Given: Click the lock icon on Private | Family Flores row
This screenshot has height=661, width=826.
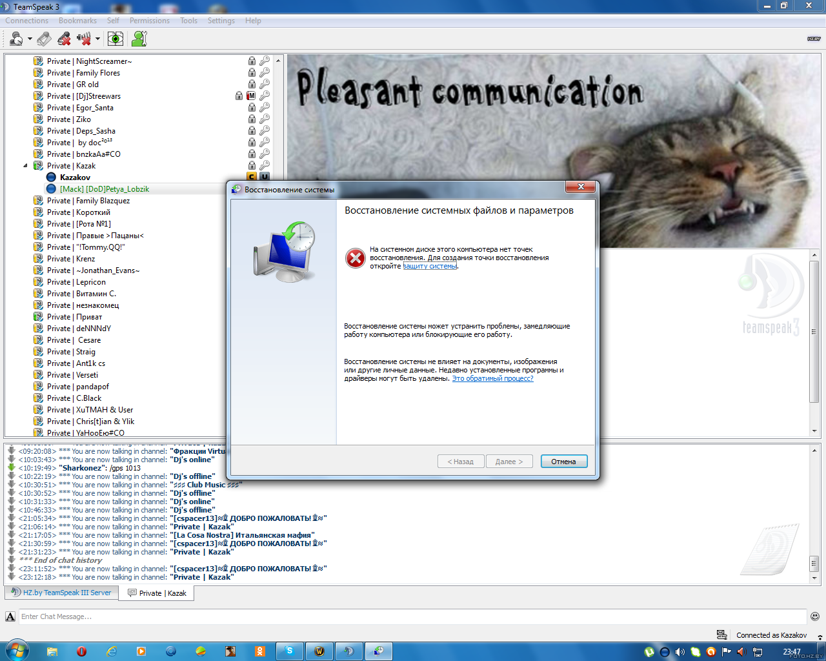Looking at the screenshot, I should pos(252,72).
